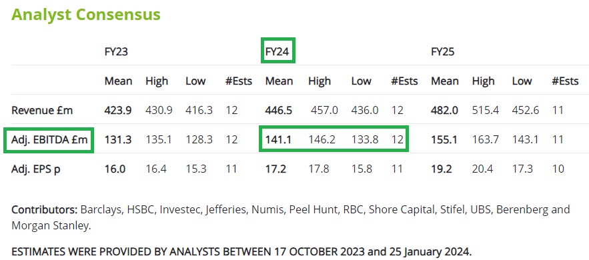
Task: Select FY25 Adj. EBITDA mean 155.1
Action: coord(444,140)
